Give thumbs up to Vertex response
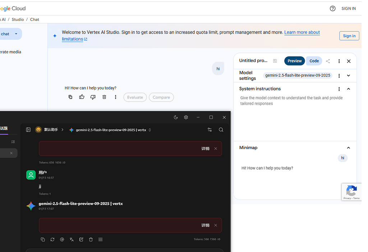Screen dimensions: 368x252 (x=82, y=97)
